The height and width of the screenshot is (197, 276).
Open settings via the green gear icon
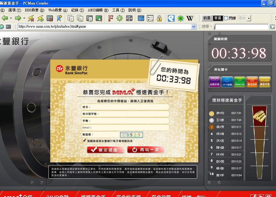point(120,18)
